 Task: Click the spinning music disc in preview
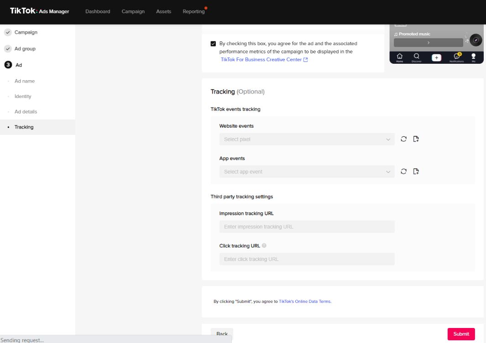[476, 40]
